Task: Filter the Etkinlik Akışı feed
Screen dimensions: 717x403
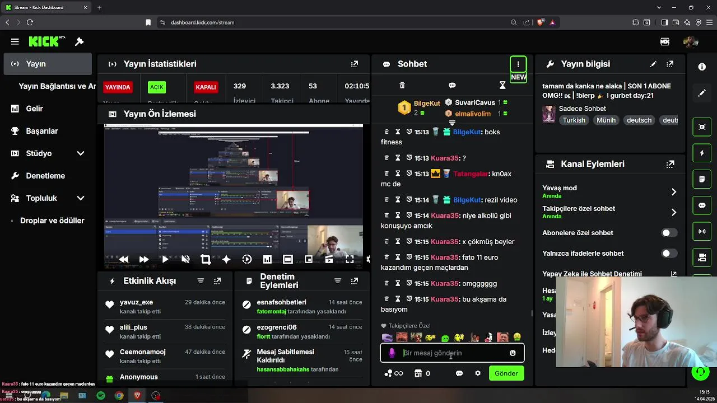Action: (x=201, y=281)
